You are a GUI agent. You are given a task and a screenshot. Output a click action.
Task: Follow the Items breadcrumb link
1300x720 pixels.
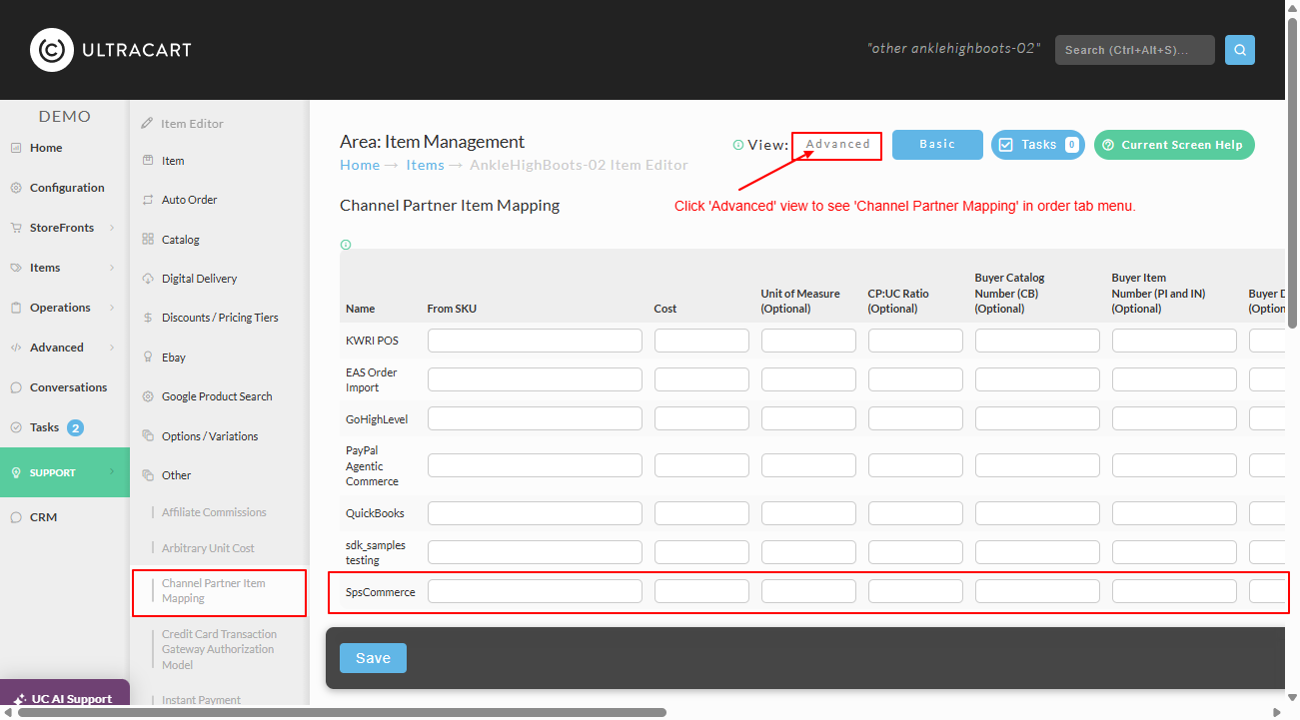[425, 165]
